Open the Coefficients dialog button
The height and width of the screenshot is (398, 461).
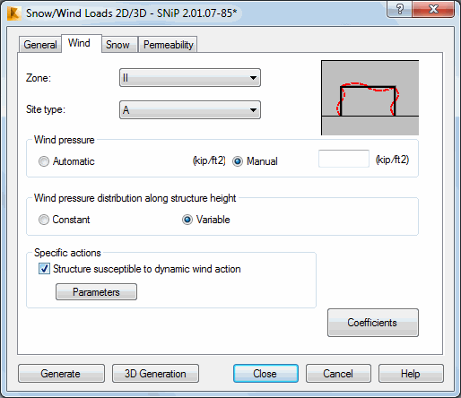[x=373, y=323]
